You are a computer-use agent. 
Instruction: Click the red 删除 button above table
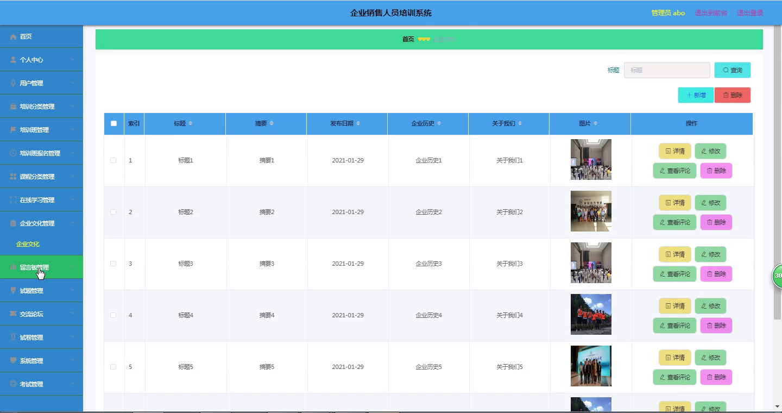[733, 95]
